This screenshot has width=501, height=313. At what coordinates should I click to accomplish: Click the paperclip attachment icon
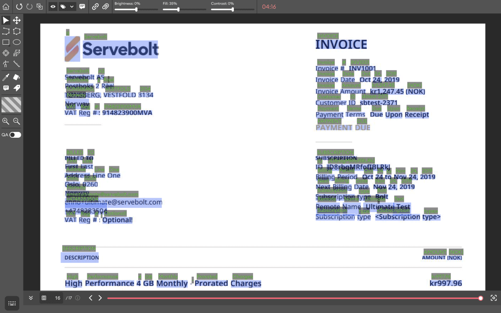point(106,7)
